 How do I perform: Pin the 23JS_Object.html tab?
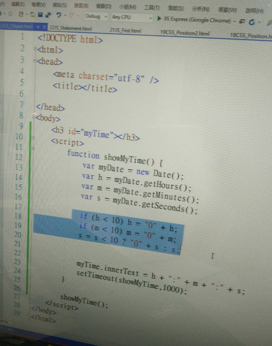coord(38,27)
